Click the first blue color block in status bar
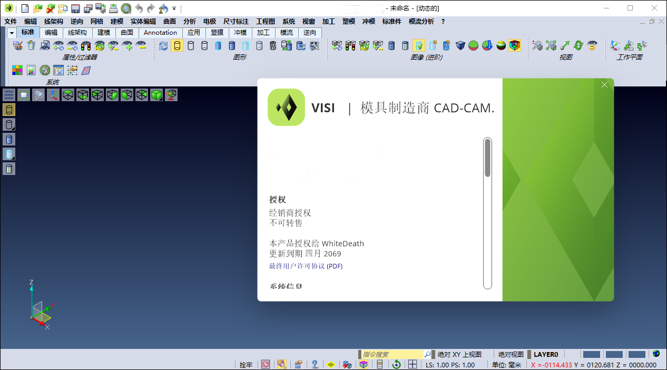This screenshot has width=667, height=370. click(x=592, y=354)
